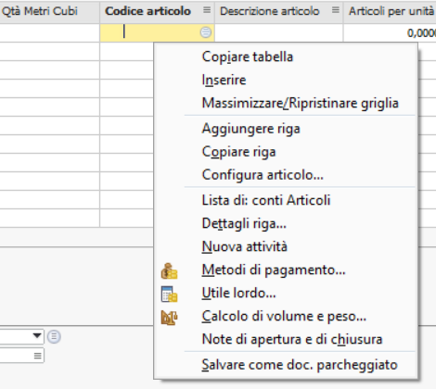This screenshot has height=389, width=436.
Task: Choose Nuova attività menu entry
Action: [x=245, y=246]
